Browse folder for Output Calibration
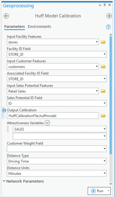The height and width of the screenshot is (197, 115). point(103,116)
